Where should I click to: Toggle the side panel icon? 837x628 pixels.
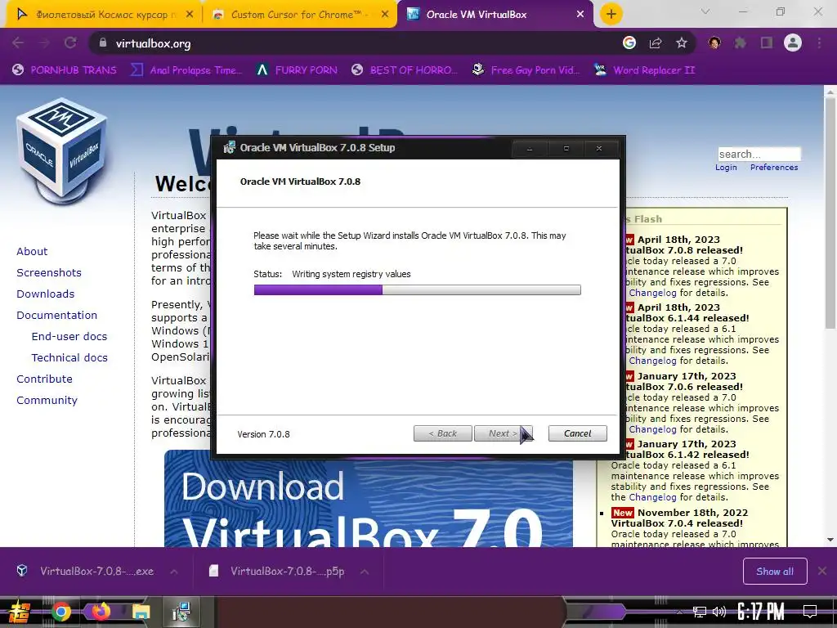coord(767,43)
